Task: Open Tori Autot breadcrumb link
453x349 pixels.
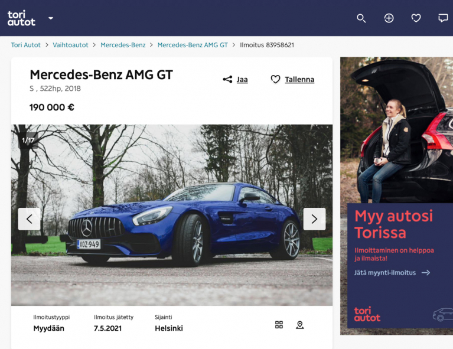Action: pos(26,45)
